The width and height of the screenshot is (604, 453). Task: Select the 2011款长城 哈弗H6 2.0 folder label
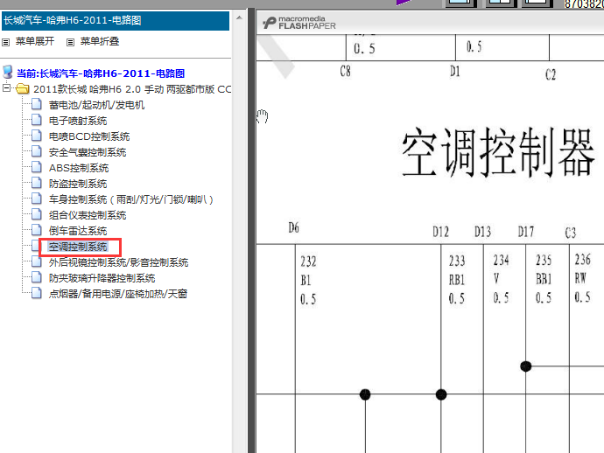click(132, 89)
